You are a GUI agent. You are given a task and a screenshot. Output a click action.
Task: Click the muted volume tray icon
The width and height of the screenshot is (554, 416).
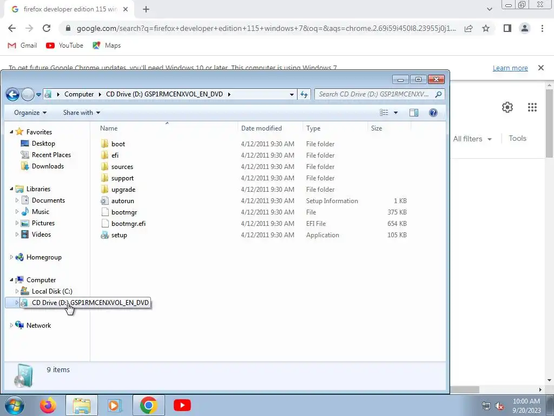[x=499, y=406]
